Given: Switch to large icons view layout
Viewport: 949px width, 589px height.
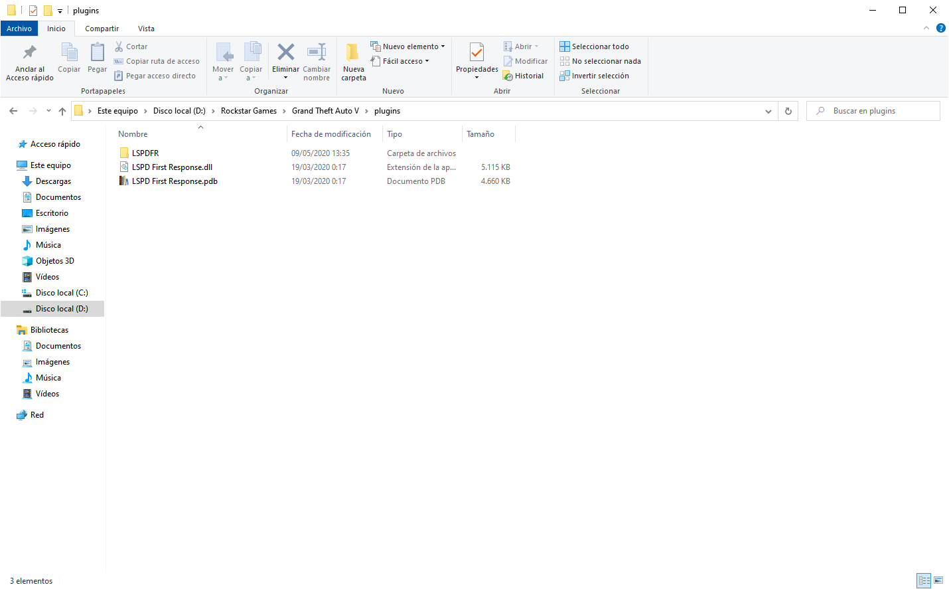Looking at the screenshot, I should point(938,580).
